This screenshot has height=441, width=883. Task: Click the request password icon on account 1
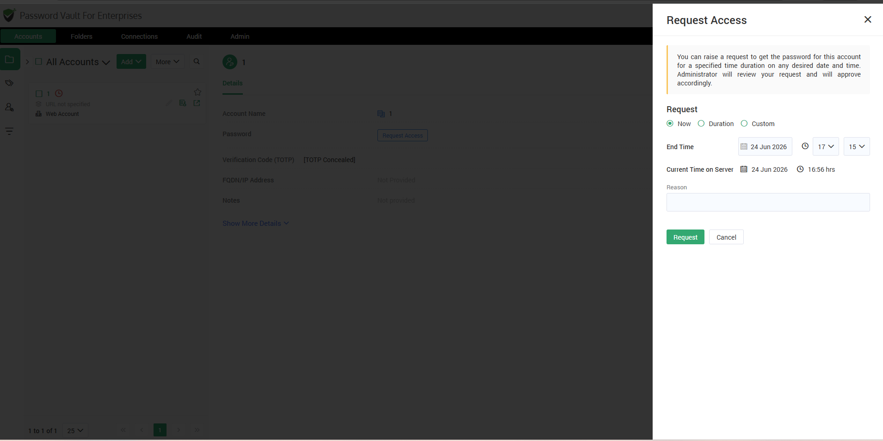coord(183,103)
